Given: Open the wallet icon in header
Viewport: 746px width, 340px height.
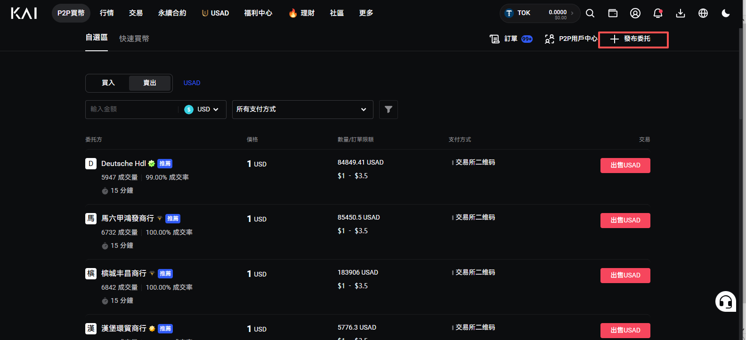Looking at the screenshot, I should coord(613,13).
